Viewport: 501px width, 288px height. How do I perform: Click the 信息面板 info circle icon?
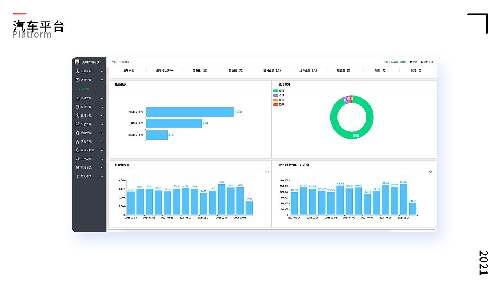click(77, 71)
